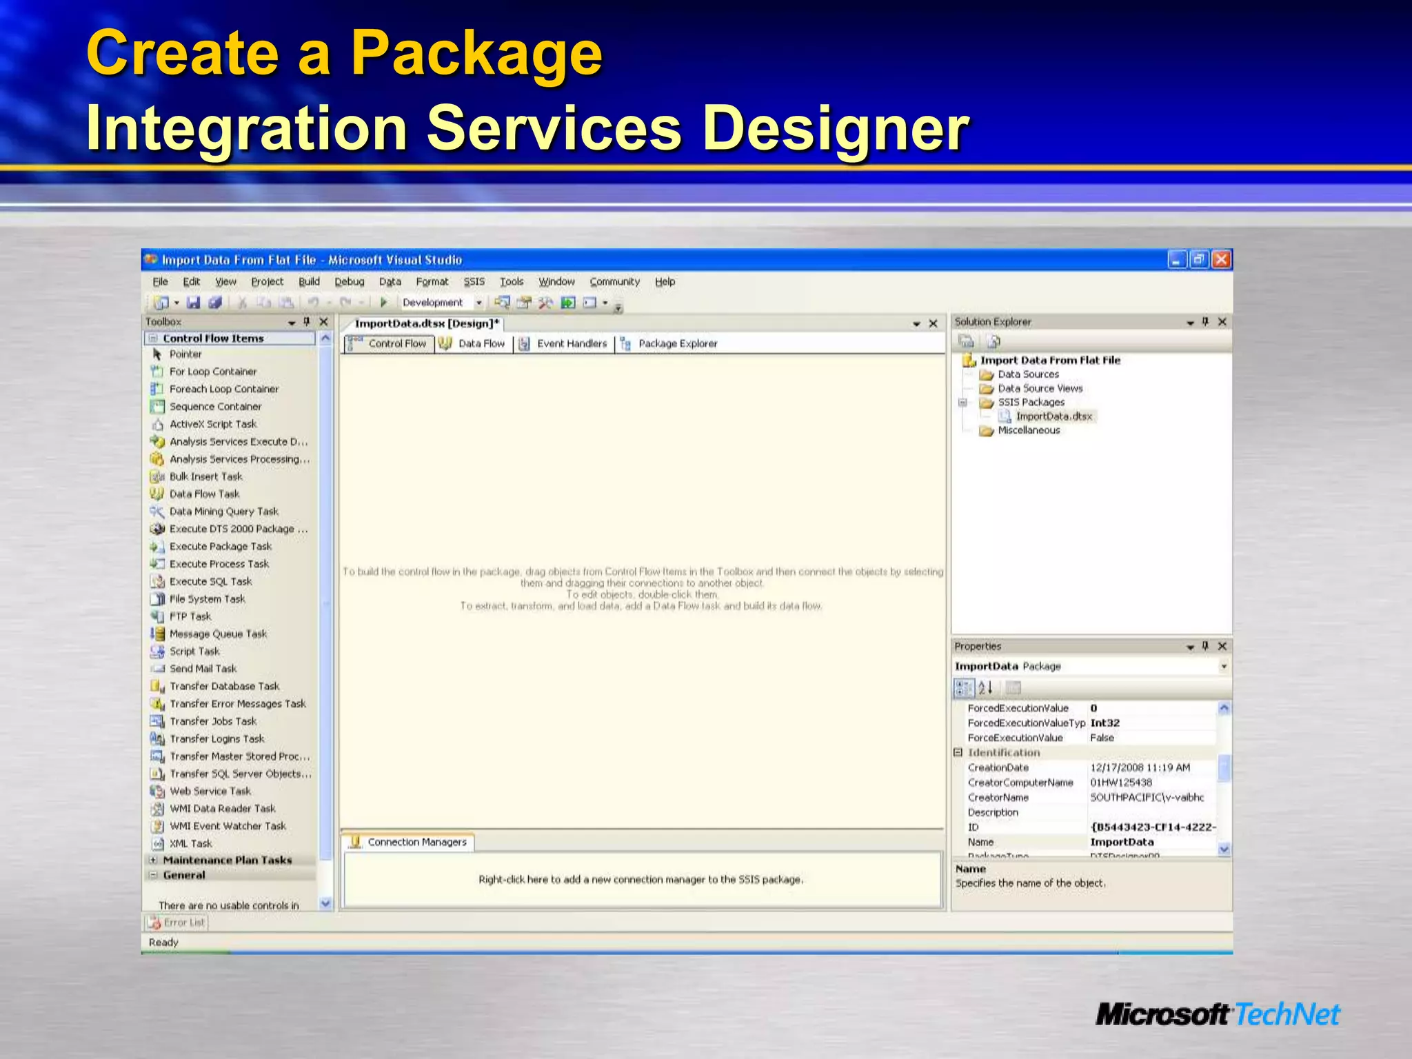Open the Development configuration dropdown
1412x1059 pixels.
(478, 303)
